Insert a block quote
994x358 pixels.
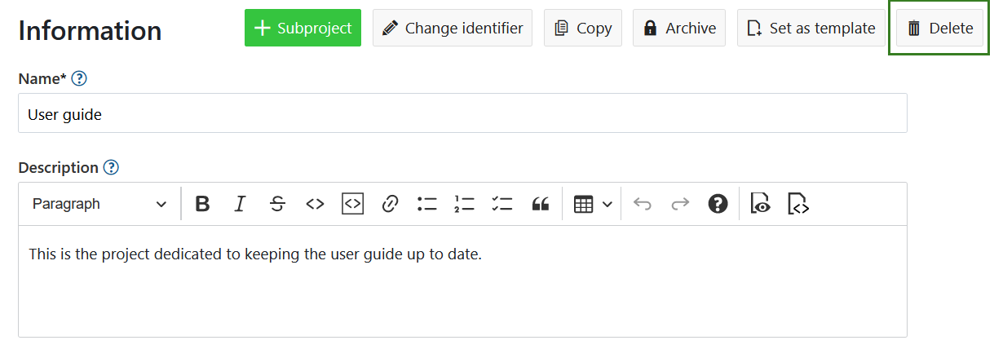540,204
